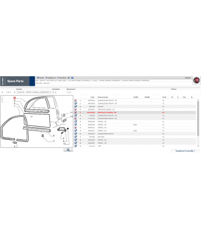Click the Ricerca link at top right
This screenshot has height=230, width=201.
(x=188, y=78)
